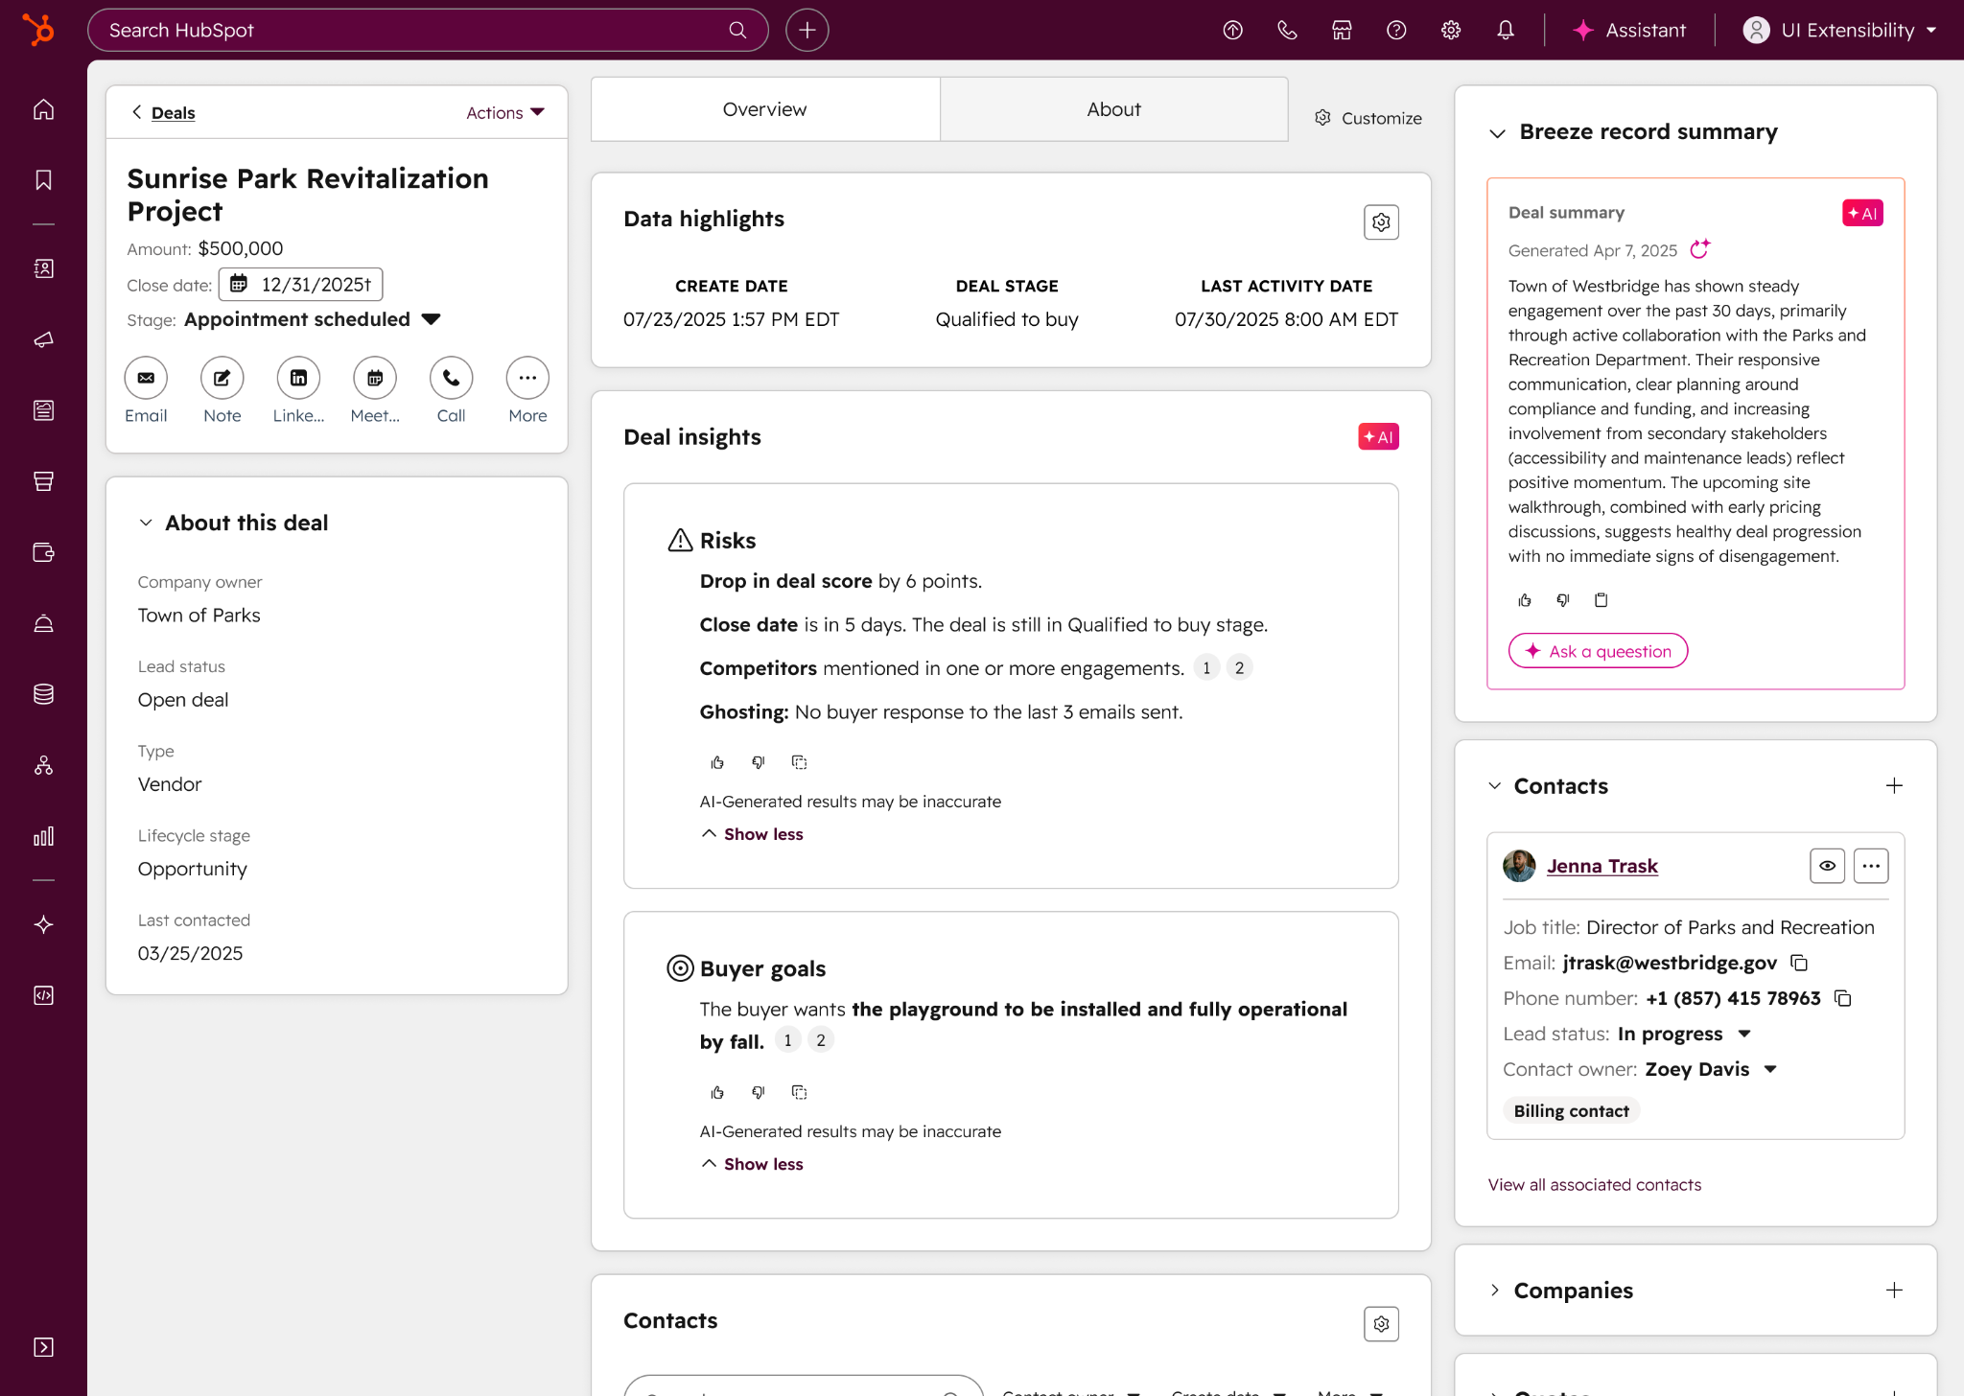
Task: Open Data highlights settings gear
Action: click(x=1381, y=222)
